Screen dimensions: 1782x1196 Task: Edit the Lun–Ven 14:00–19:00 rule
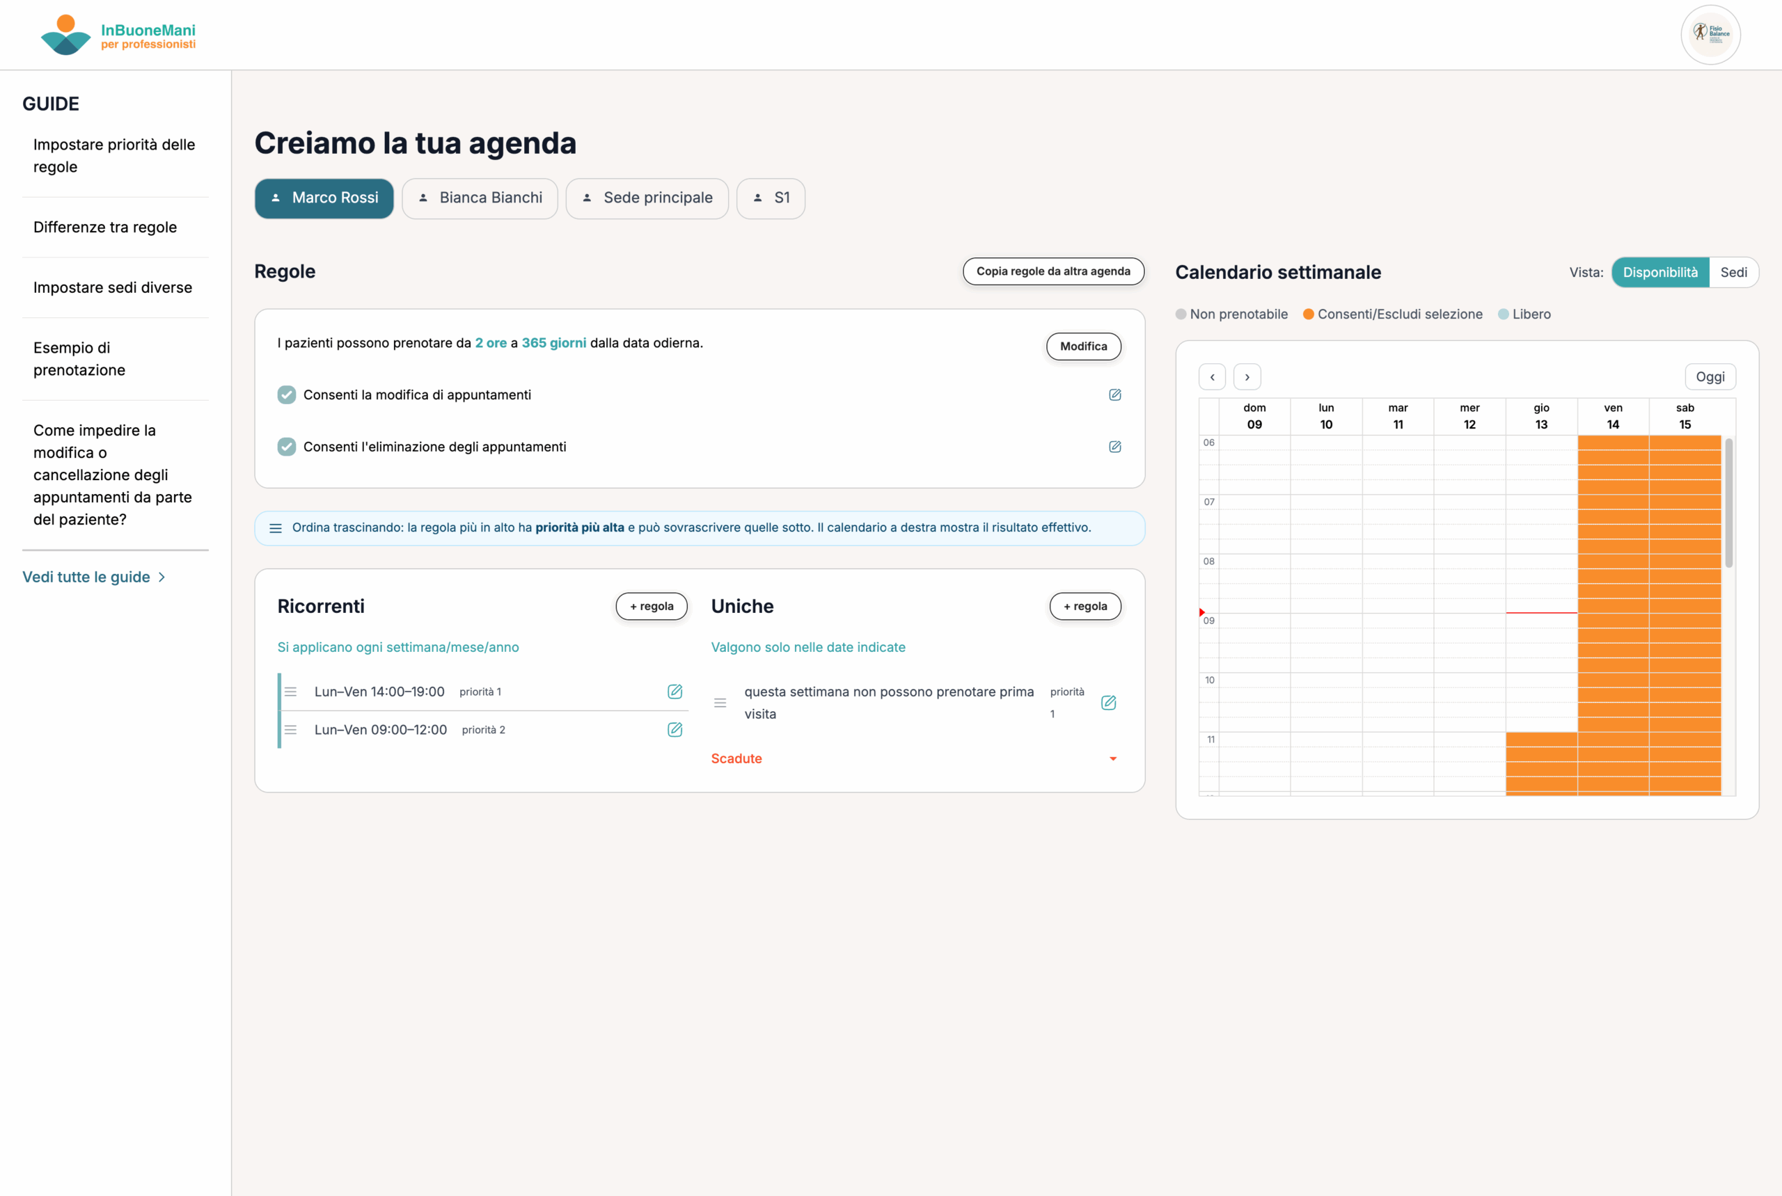(x=675, y=691)
